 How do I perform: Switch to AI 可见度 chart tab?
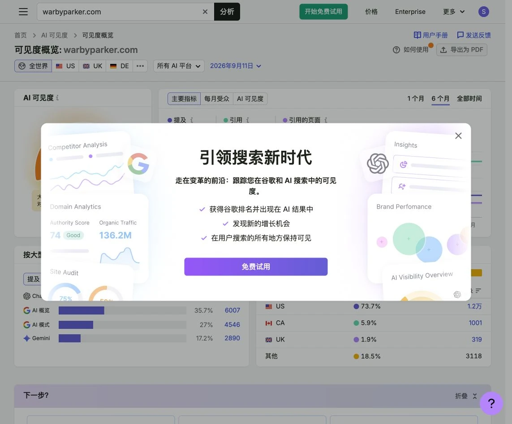[250, 99]
